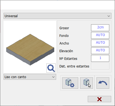This screenshot has width=115, height=106.
Task: Click the Dist. entre estantes field
Action: (100, 66)
